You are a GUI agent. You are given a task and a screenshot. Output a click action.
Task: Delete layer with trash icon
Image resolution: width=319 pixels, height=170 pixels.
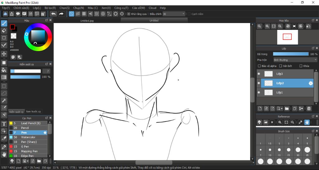309,109
